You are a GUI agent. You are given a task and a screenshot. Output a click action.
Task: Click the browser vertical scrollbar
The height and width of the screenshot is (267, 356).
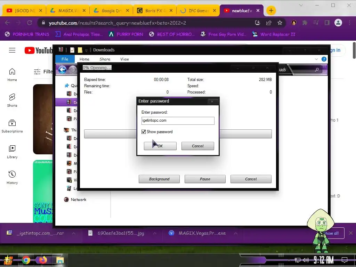click(354, 50)
